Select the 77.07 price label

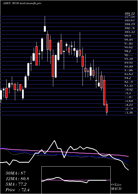[x=129, y=97]
